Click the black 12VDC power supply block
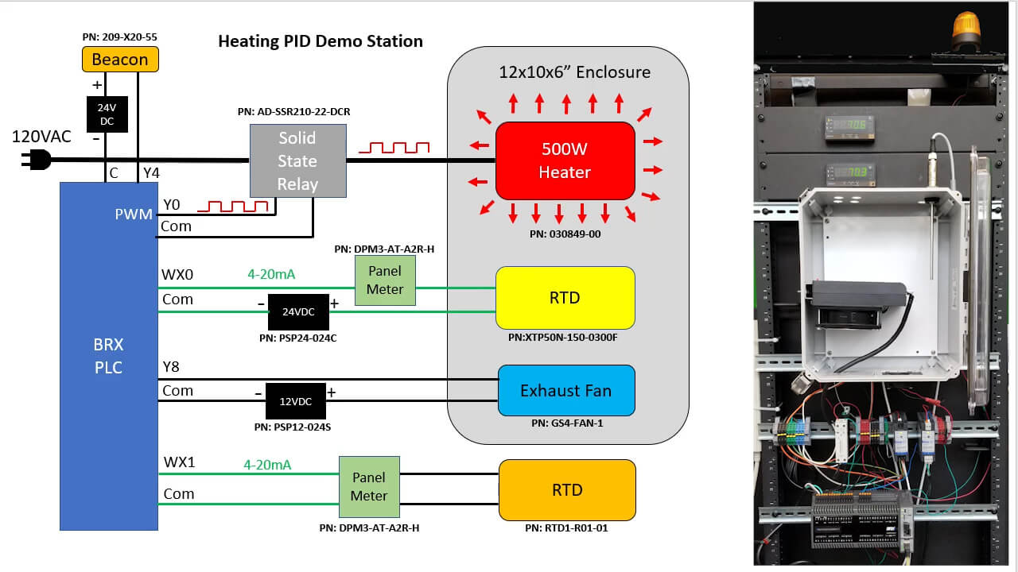 (295, 401)
